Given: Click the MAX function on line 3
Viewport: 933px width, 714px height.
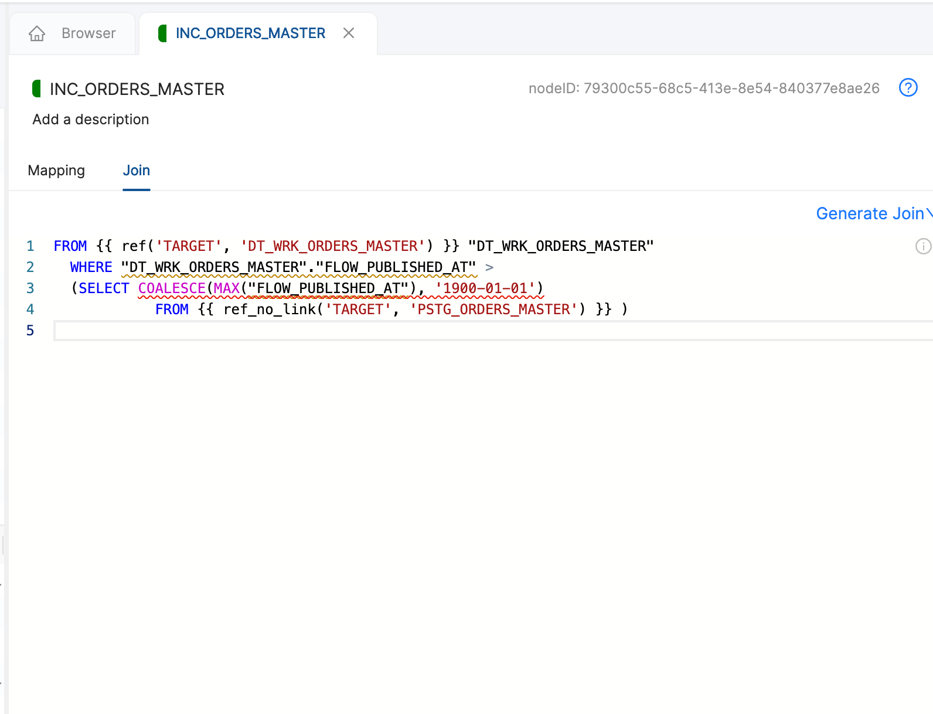Looking at the screenshot, I should (x=227, y=288).
